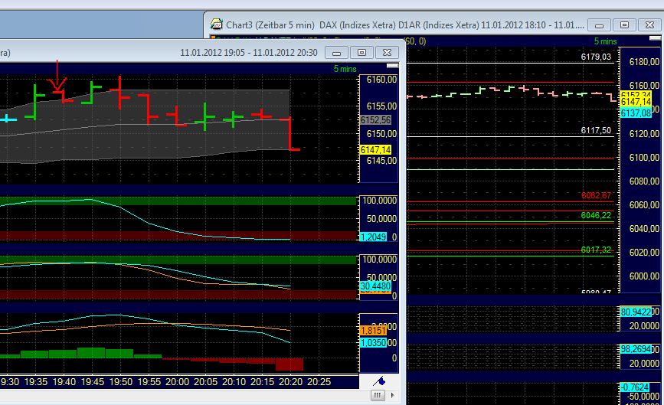
Task: Minimize the front chart window
Action: point(336,52)
